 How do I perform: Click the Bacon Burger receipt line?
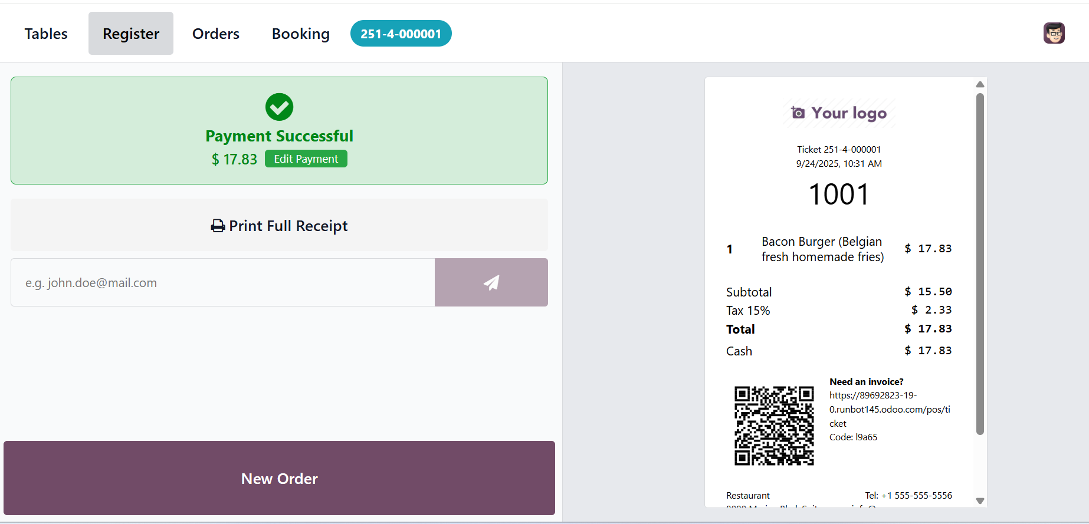click(822, 249)
